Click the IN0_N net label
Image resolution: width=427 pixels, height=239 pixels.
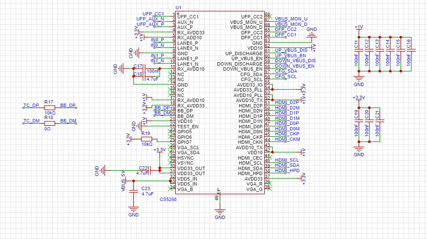tap(158, 45)
